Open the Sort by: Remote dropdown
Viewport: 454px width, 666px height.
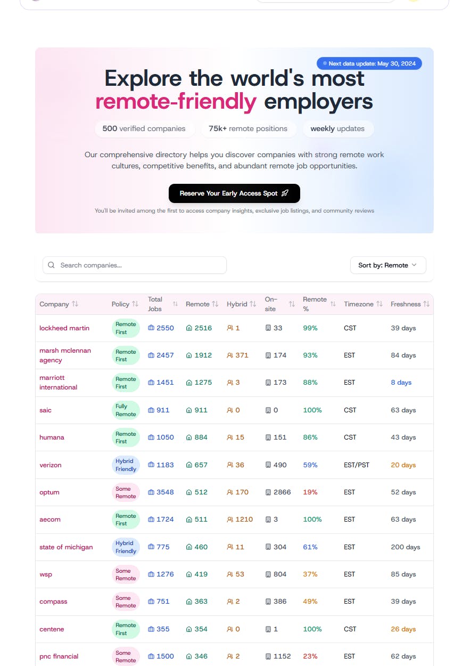point(388,265)
